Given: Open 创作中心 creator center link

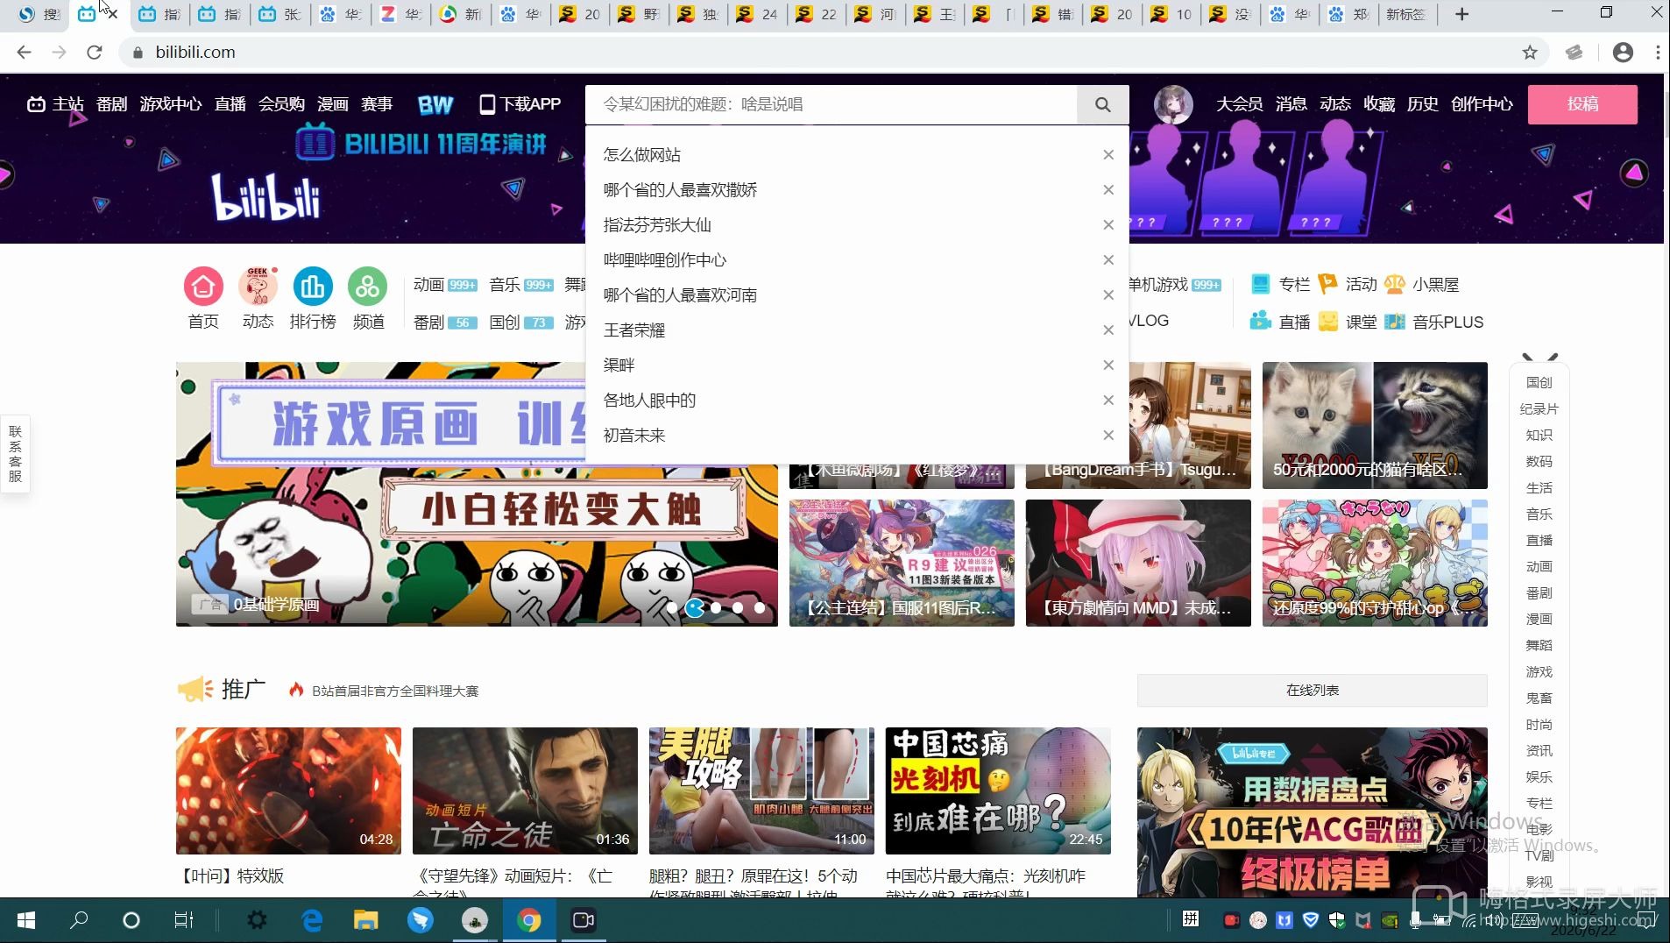Looking at the screenshot, I should pyautogui.click(x=1482, y=104).
